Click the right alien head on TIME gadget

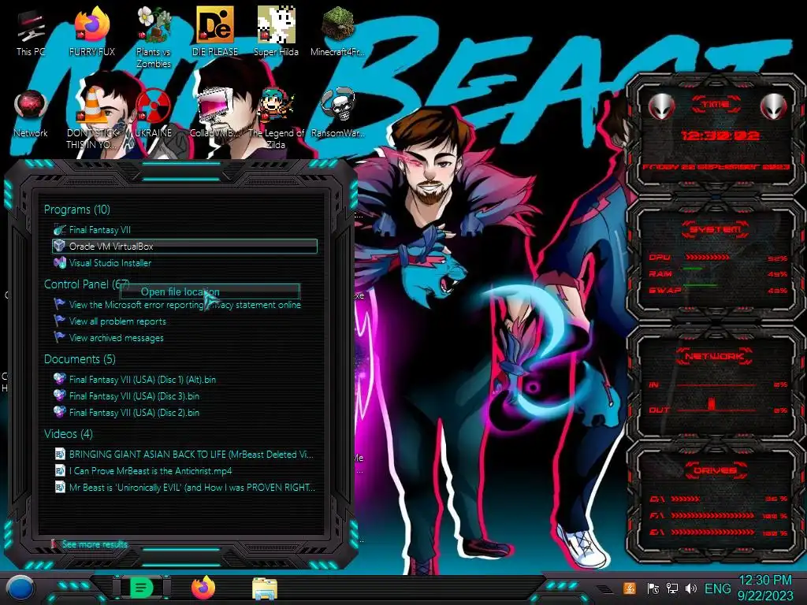click(x=774, y=107)
